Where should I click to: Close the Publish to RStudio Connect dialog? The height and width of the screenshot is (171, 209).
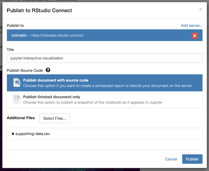click(x=201, y=9)
